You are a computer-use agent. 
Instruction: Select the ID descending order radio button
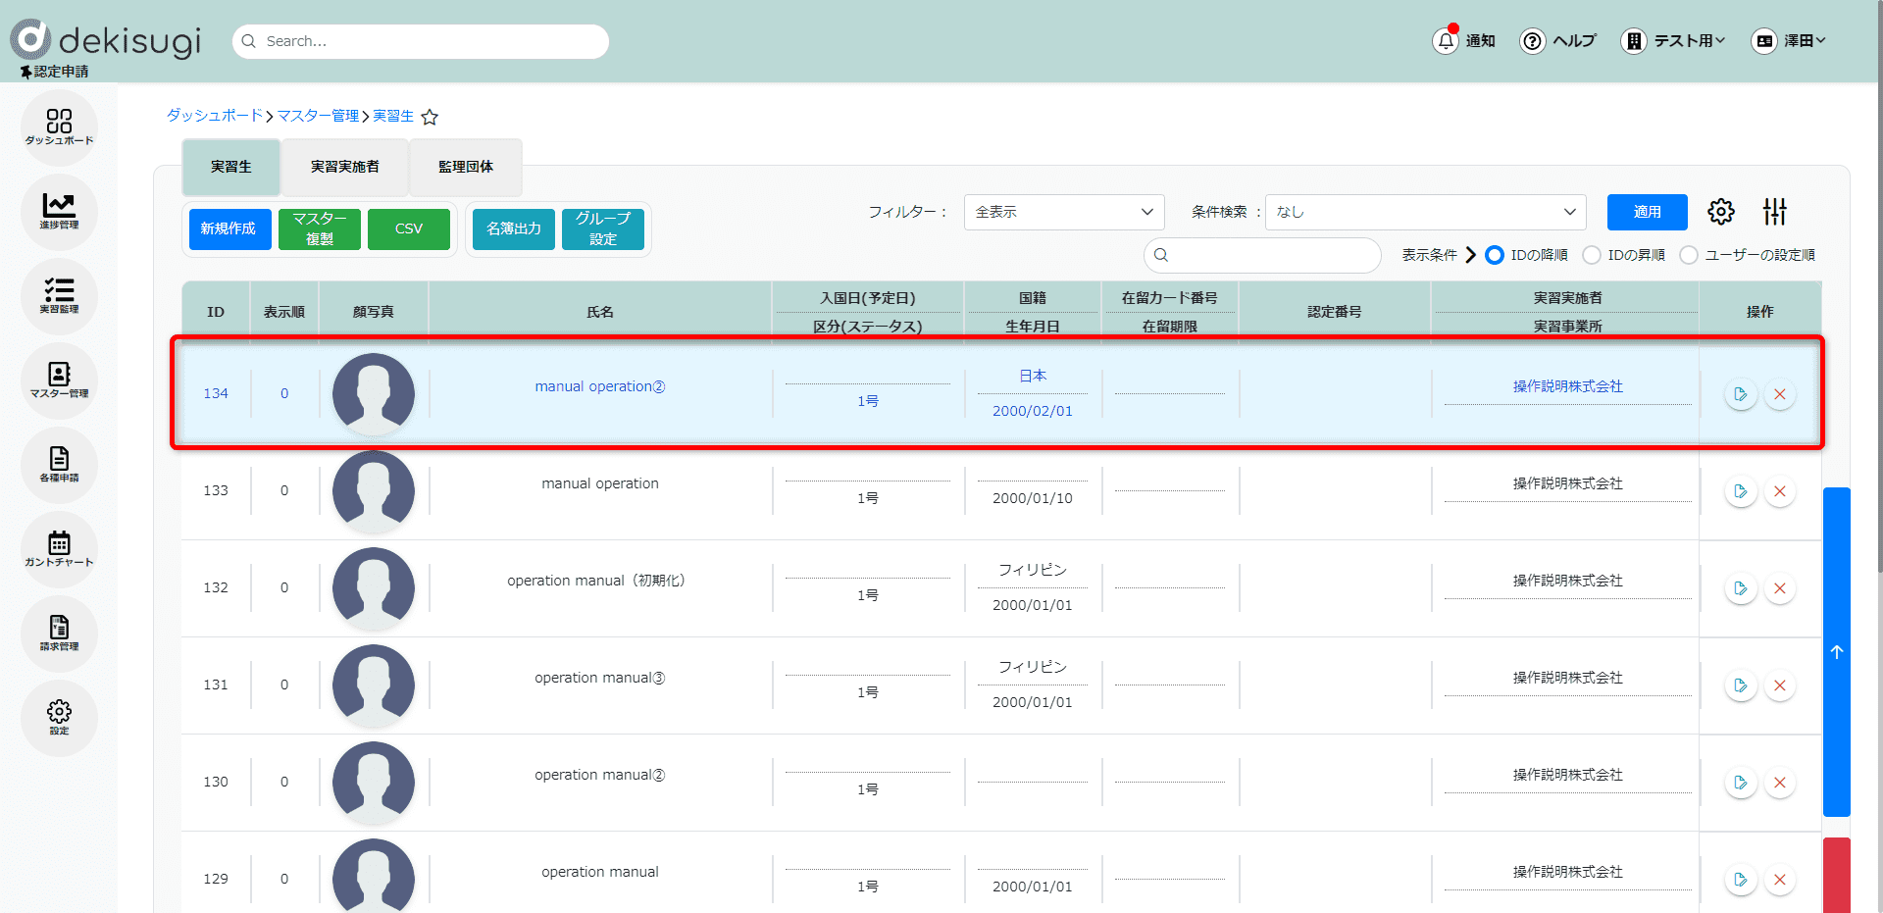point(1495,255)
